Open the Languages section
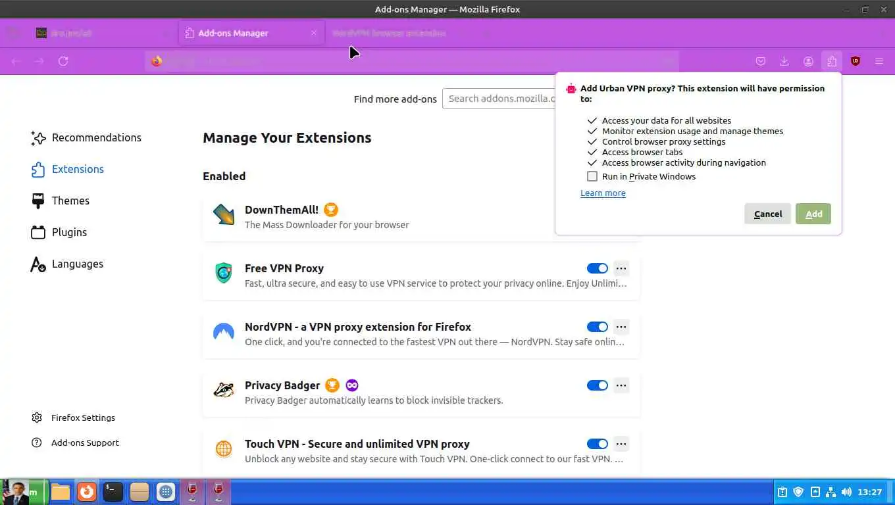This screenshot has height=505, width=895. pos(67,264)
